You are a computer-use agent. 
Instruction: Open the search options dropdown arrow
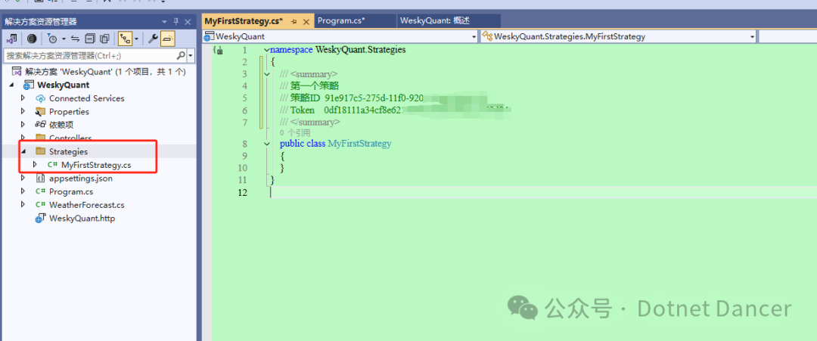click(x=190, y=55)
